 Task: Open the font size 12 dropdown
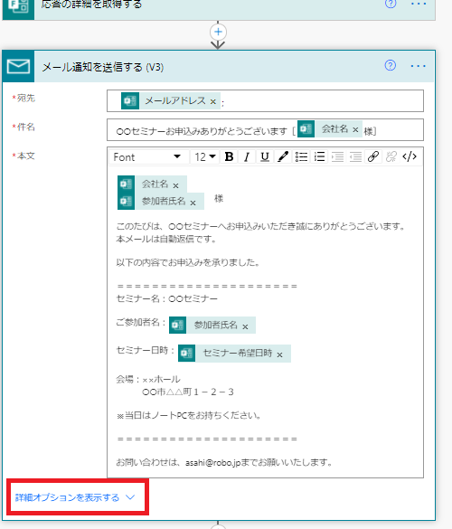point(204,156)
